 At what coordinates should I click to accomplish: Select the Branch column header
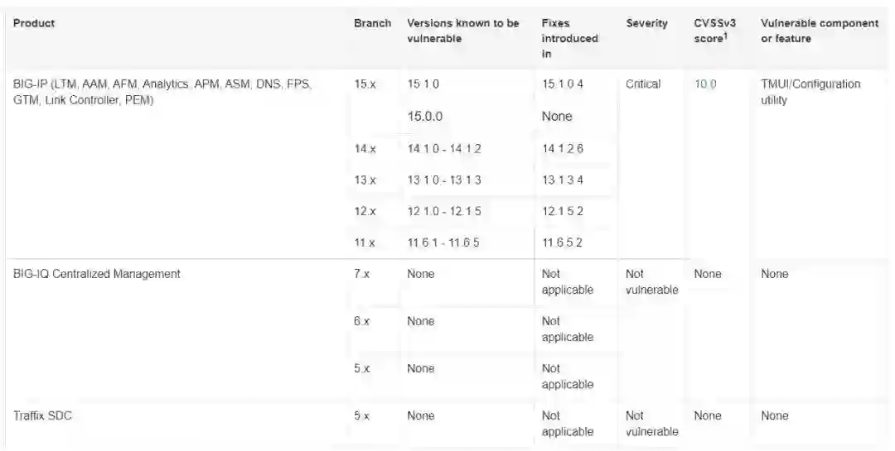click(x=372, y=23)
